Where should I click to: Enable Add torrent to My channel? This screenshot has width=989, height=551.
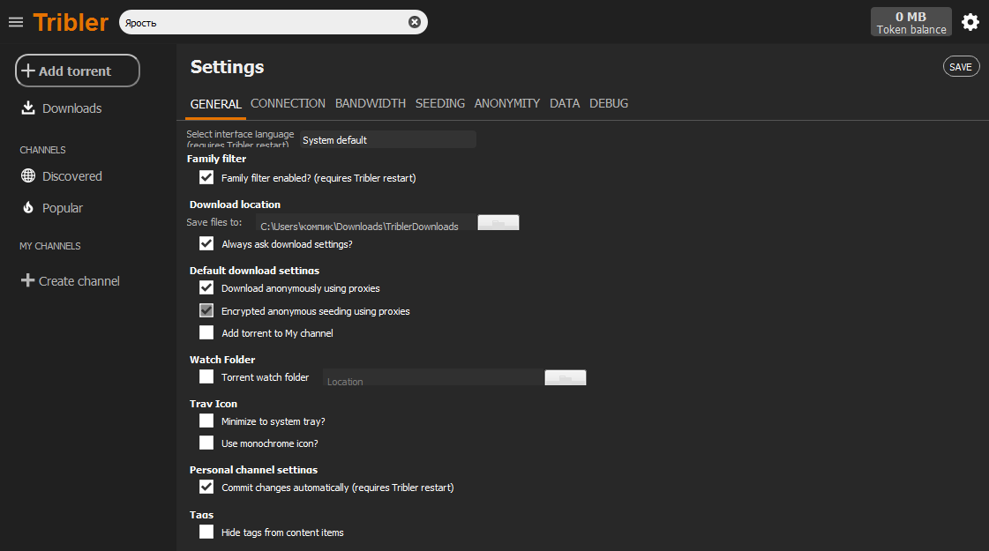(x=206, y=333)
